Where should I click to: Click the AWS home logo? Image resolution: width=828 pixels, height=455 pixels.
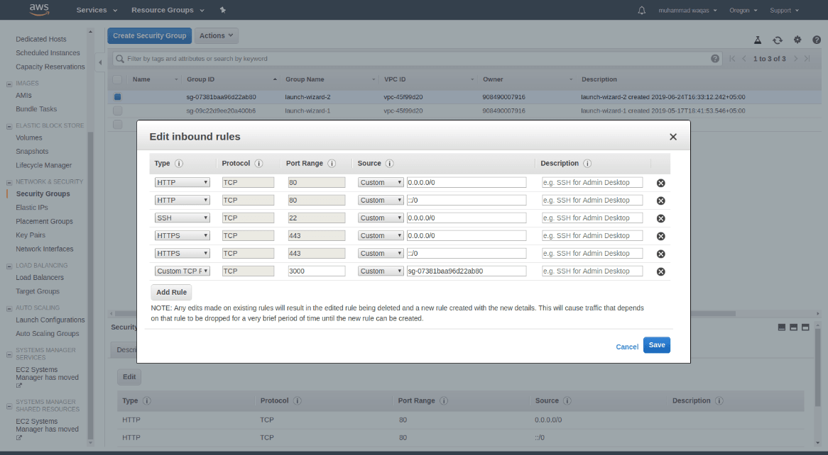[38, 10]
